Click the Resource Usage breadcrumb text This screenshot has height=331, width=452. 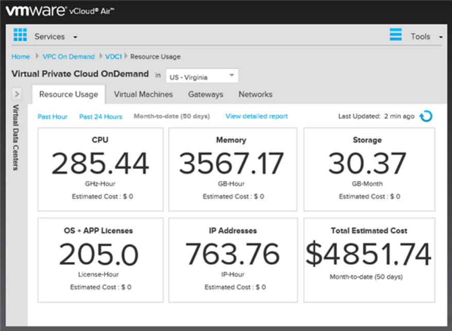click(155, 57)
